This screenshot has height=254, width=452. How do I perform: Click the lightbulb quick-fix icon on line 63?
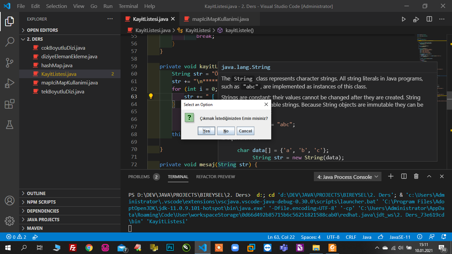pos(151,96)
